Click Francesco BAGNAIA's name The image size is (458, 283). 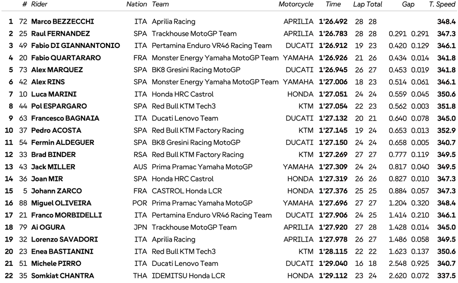[65, 118]
